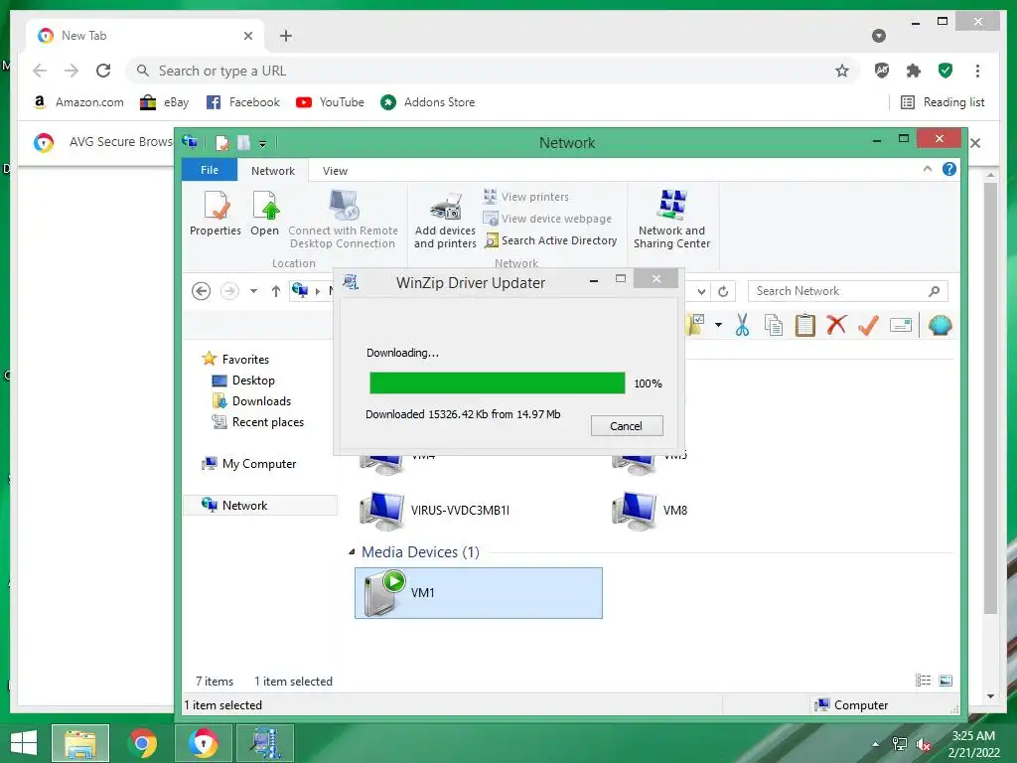The image size is (1017, 763).
Task: Click the browser reload button
Action: tap(103, 71)
